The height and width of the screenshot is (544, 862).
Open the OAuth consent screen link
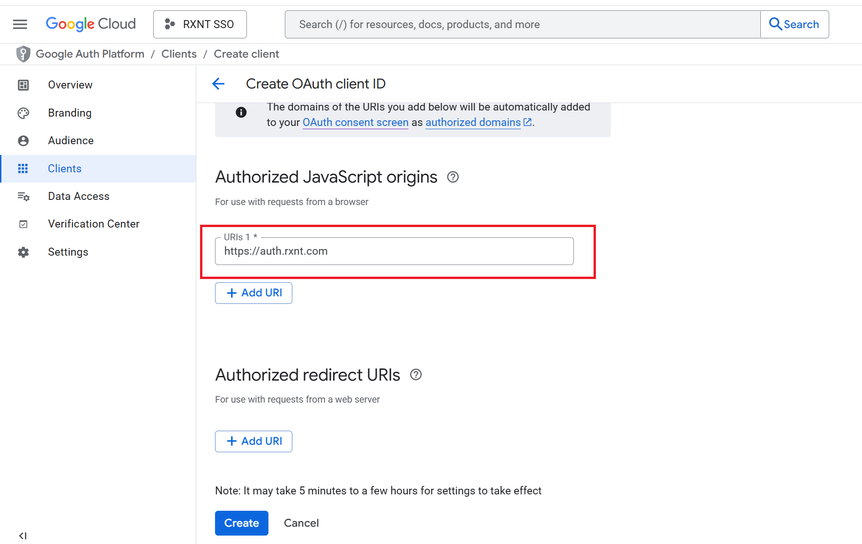(355, 122)
